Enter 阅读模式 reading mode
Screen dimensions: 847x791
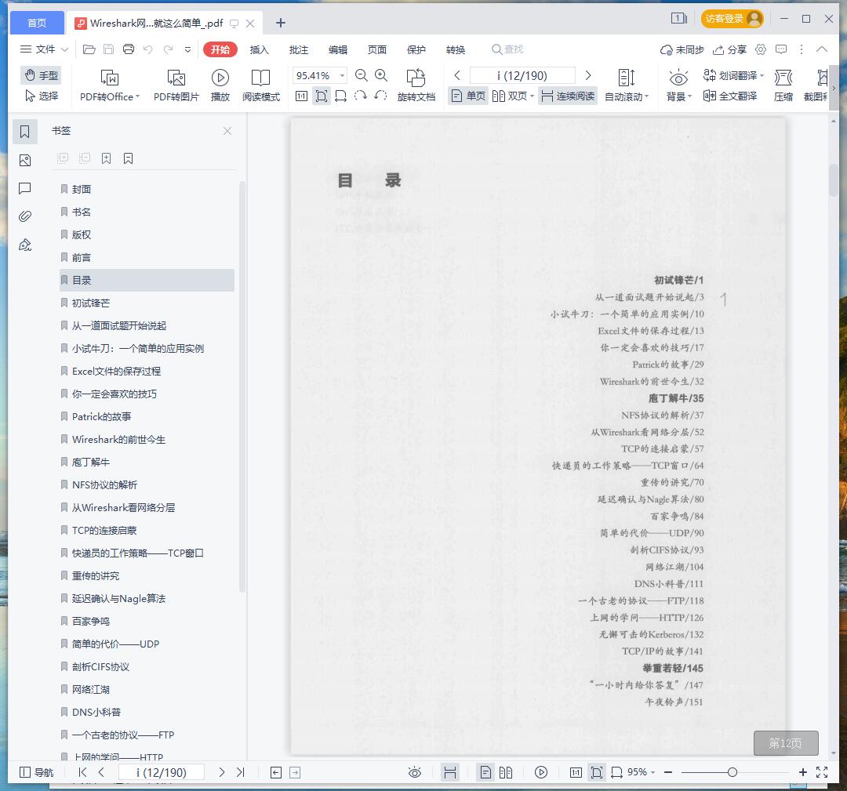pyautogui.click(x=261, y=85)
